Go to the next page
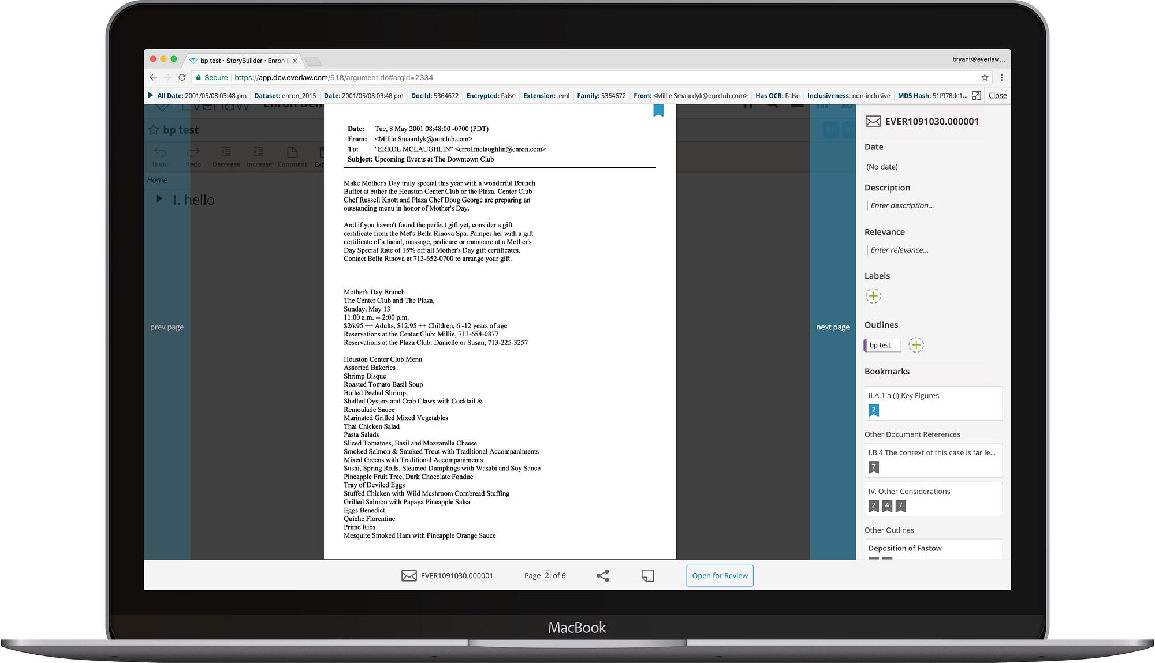This screenshot has height=663, width=1155. (832, 327)
